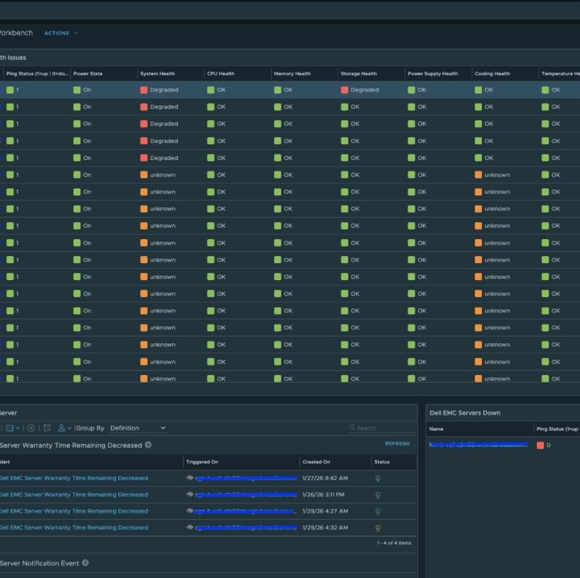Open the server name link in Servers Down
The height and width of the screenshot is (578, 580).
click(x=478, y=445)
